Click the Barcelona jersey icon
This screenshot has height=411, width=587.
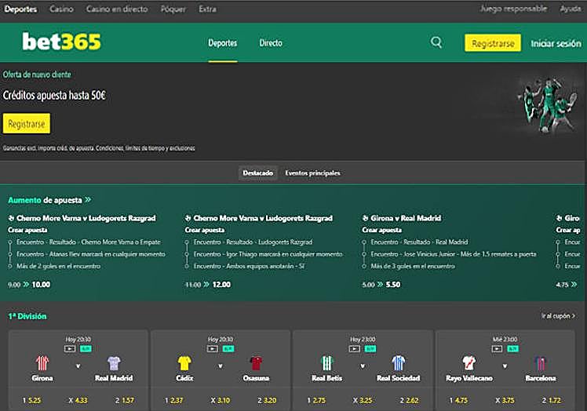pos(540,363)
